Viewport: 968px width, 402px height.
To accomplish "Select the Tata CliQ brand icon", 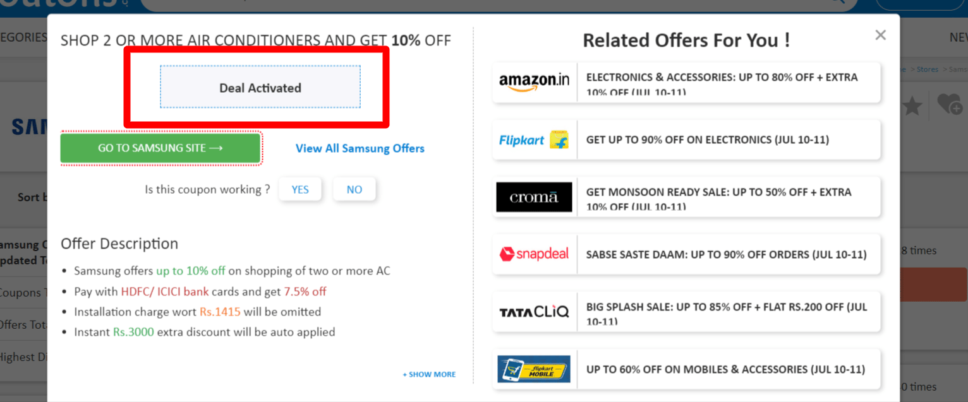I will pos(534,311).
